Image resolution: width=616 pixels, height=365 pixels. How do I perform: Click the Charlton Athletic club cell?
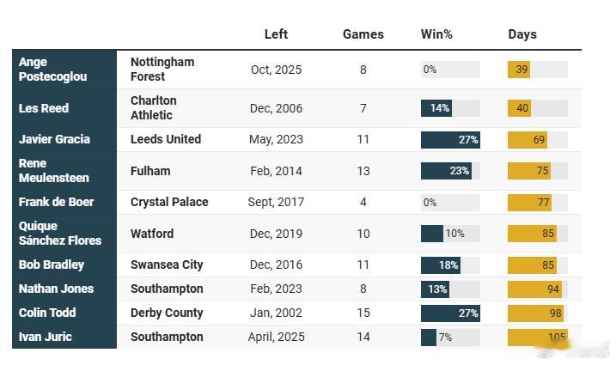(154, 108)
